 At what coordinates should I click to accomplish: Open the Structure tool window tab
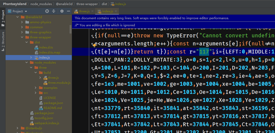(x=3, y=41)
